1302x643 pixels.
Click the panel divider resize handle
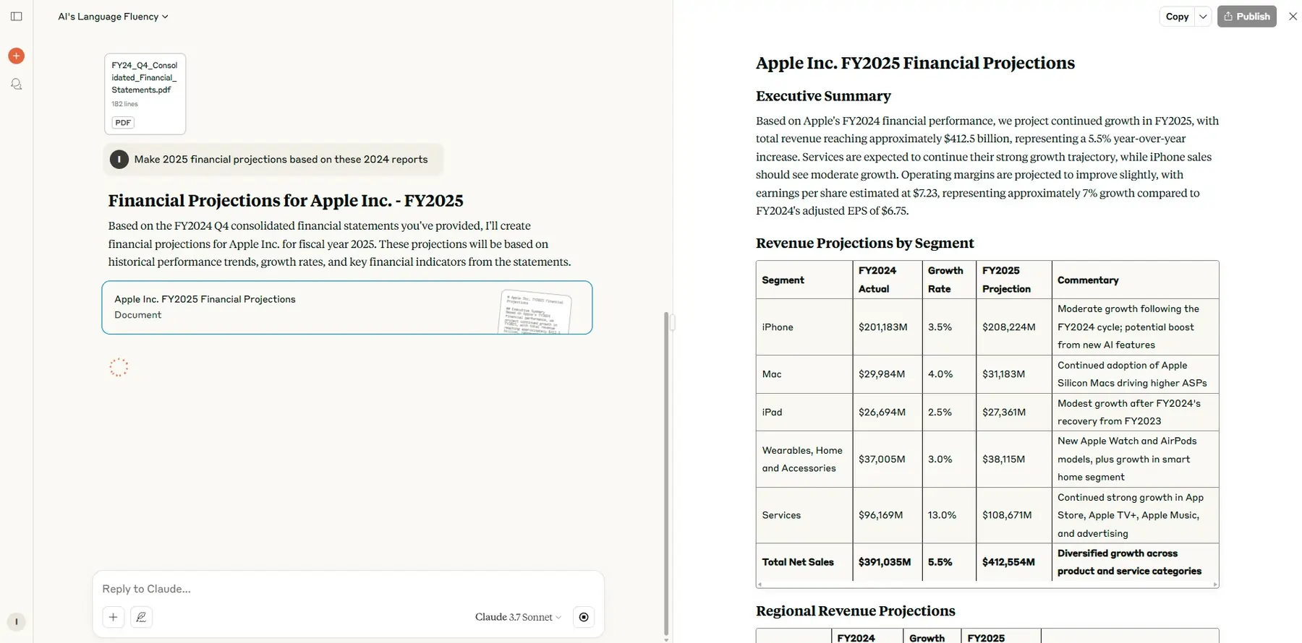pos(673,322)
